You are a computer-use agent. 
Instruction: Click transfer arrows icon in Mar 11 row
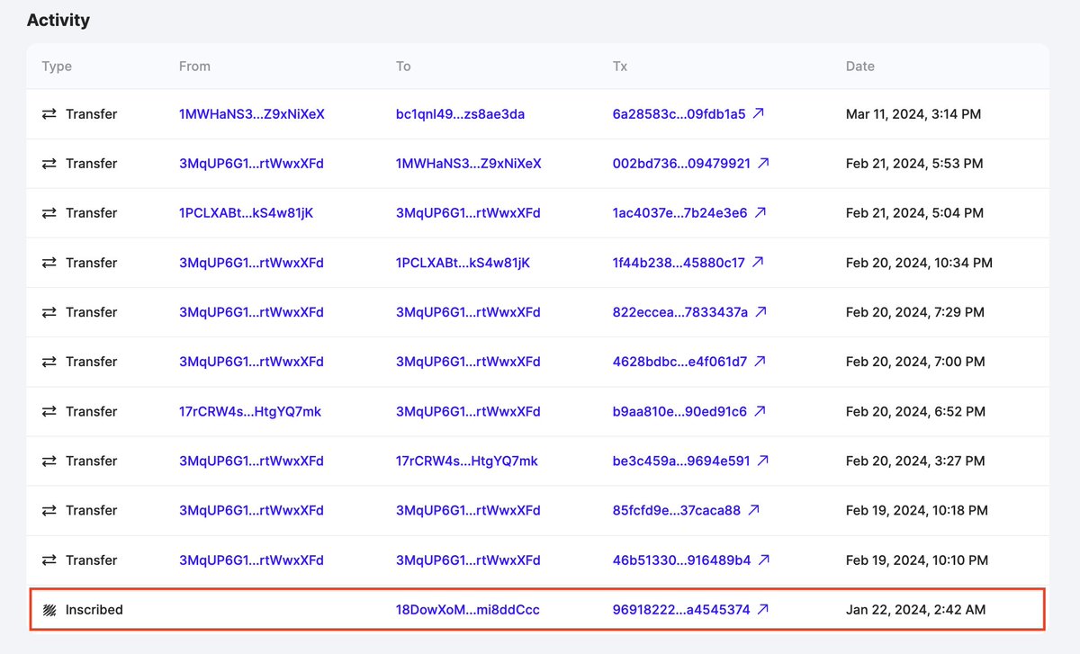pyautogui.click(x=49, y=114)
